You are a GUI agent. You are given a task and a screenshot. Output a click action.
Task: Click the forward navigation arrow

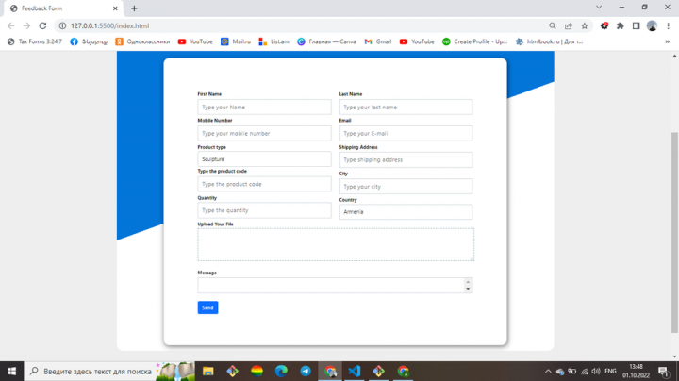coord(26,26)
